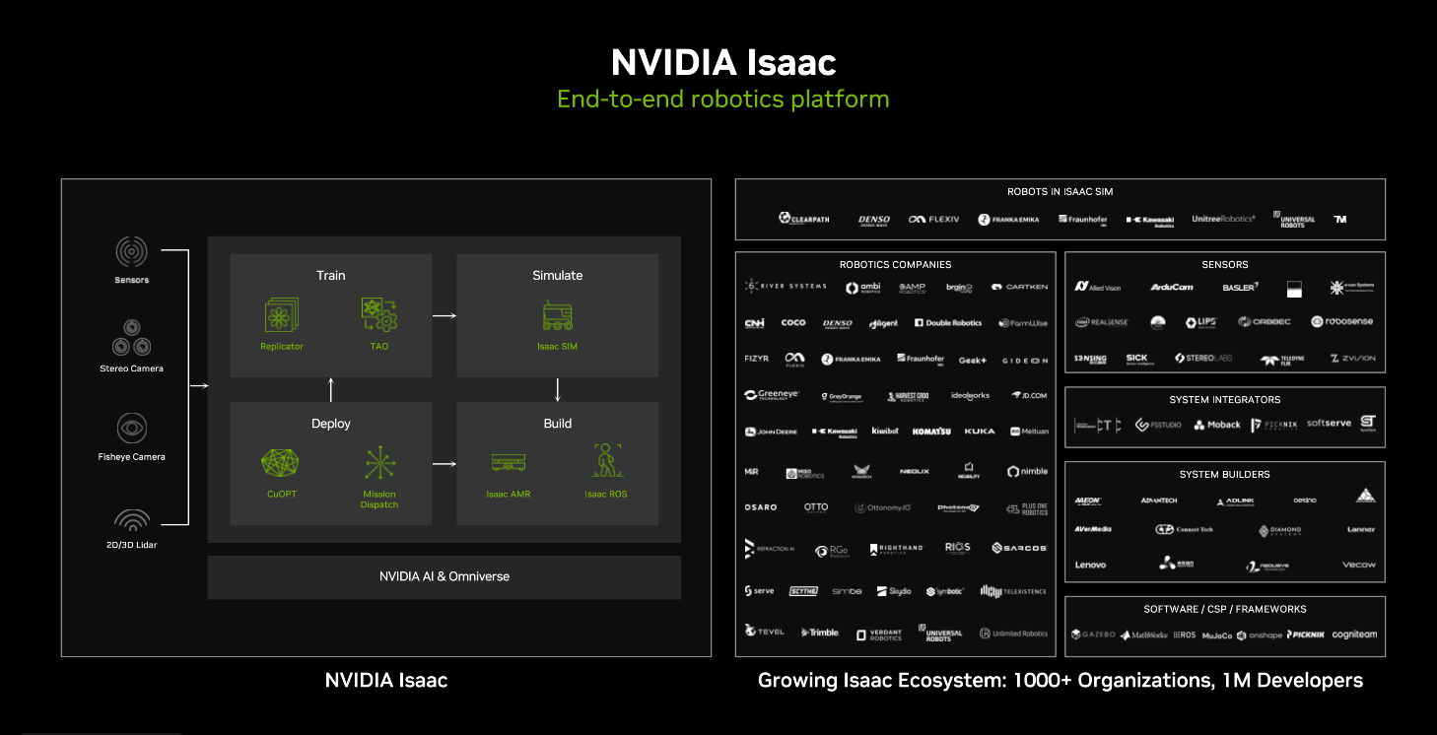Click the Mission Dispatch icon
1437x735 pixels.
[x=379, y=463]
